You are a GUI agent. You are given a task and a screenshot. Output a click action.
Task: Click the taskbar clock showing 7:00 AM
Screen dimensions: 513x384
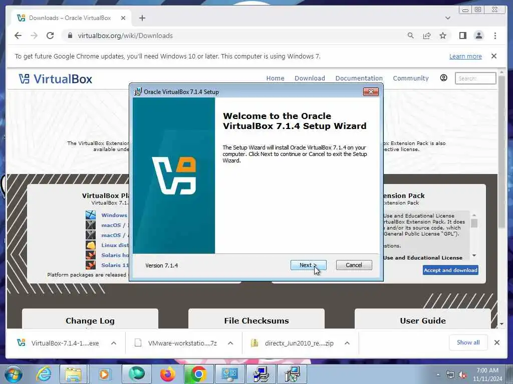pyautogui.click(x=487, y=374)
